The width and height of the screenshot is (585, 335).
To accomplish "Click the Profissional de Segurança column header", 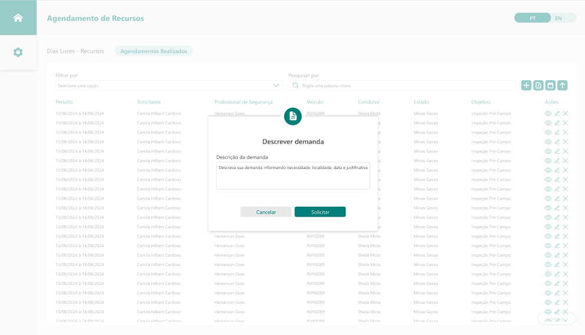I will (244, 102).
